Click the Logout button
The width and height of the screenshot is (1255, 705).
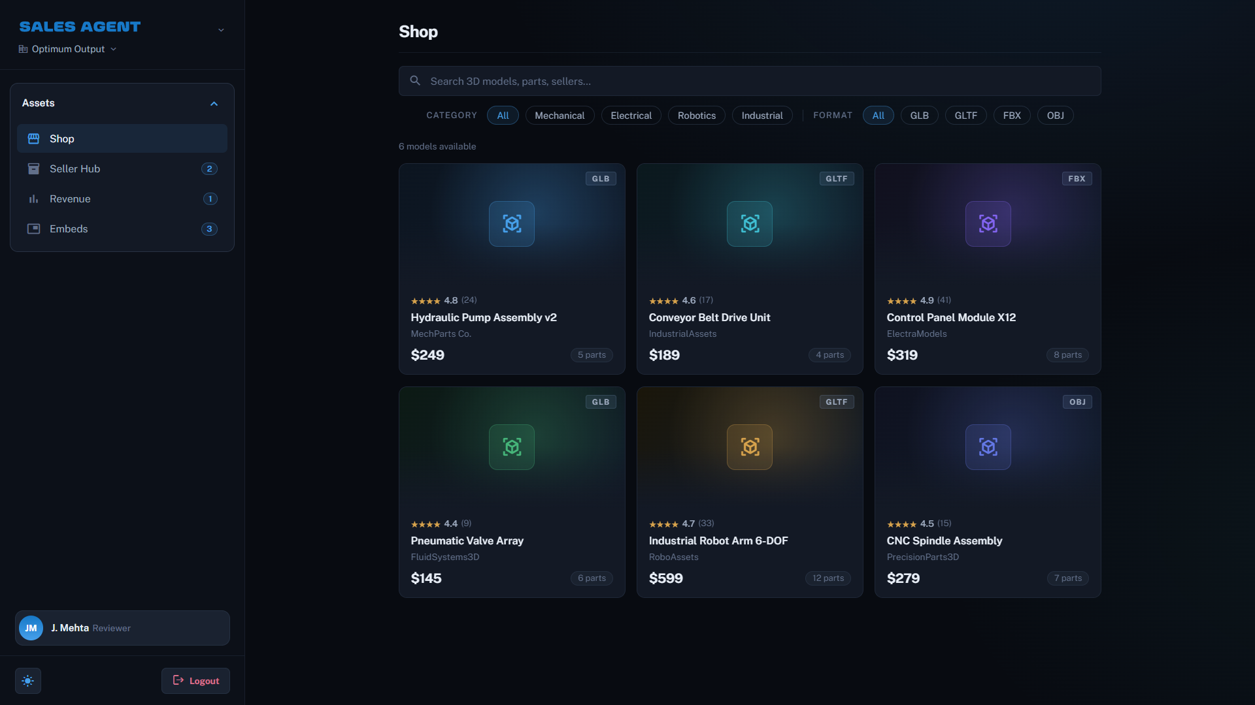195,681
